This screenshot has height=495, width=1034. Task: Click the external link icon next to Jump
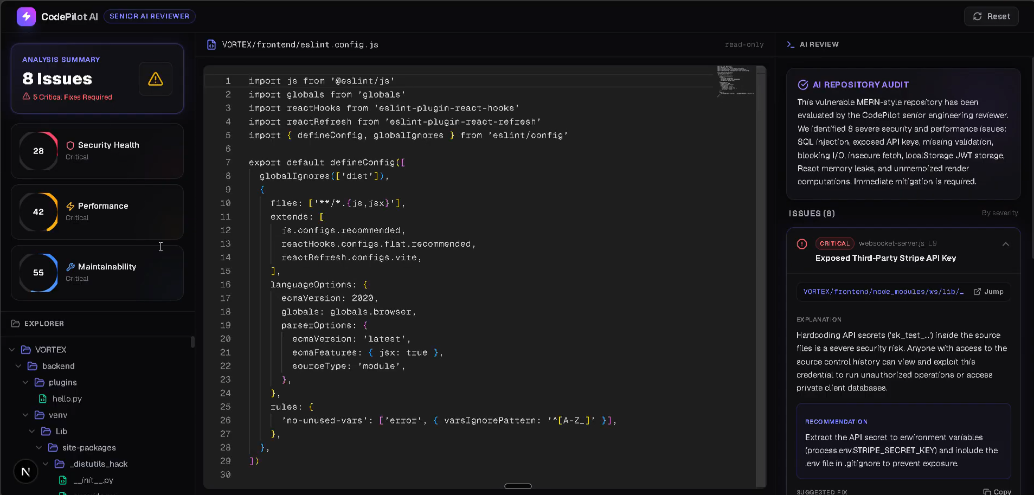click(x=977, y=292)
